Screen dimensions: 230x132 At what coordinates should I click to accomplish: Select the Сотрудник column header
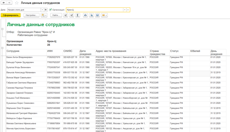(x=13, y=51)
